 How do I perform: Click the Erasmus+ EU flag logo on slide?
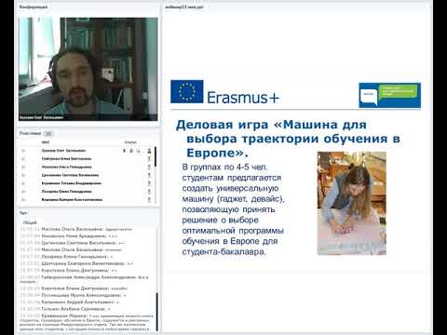187,92
